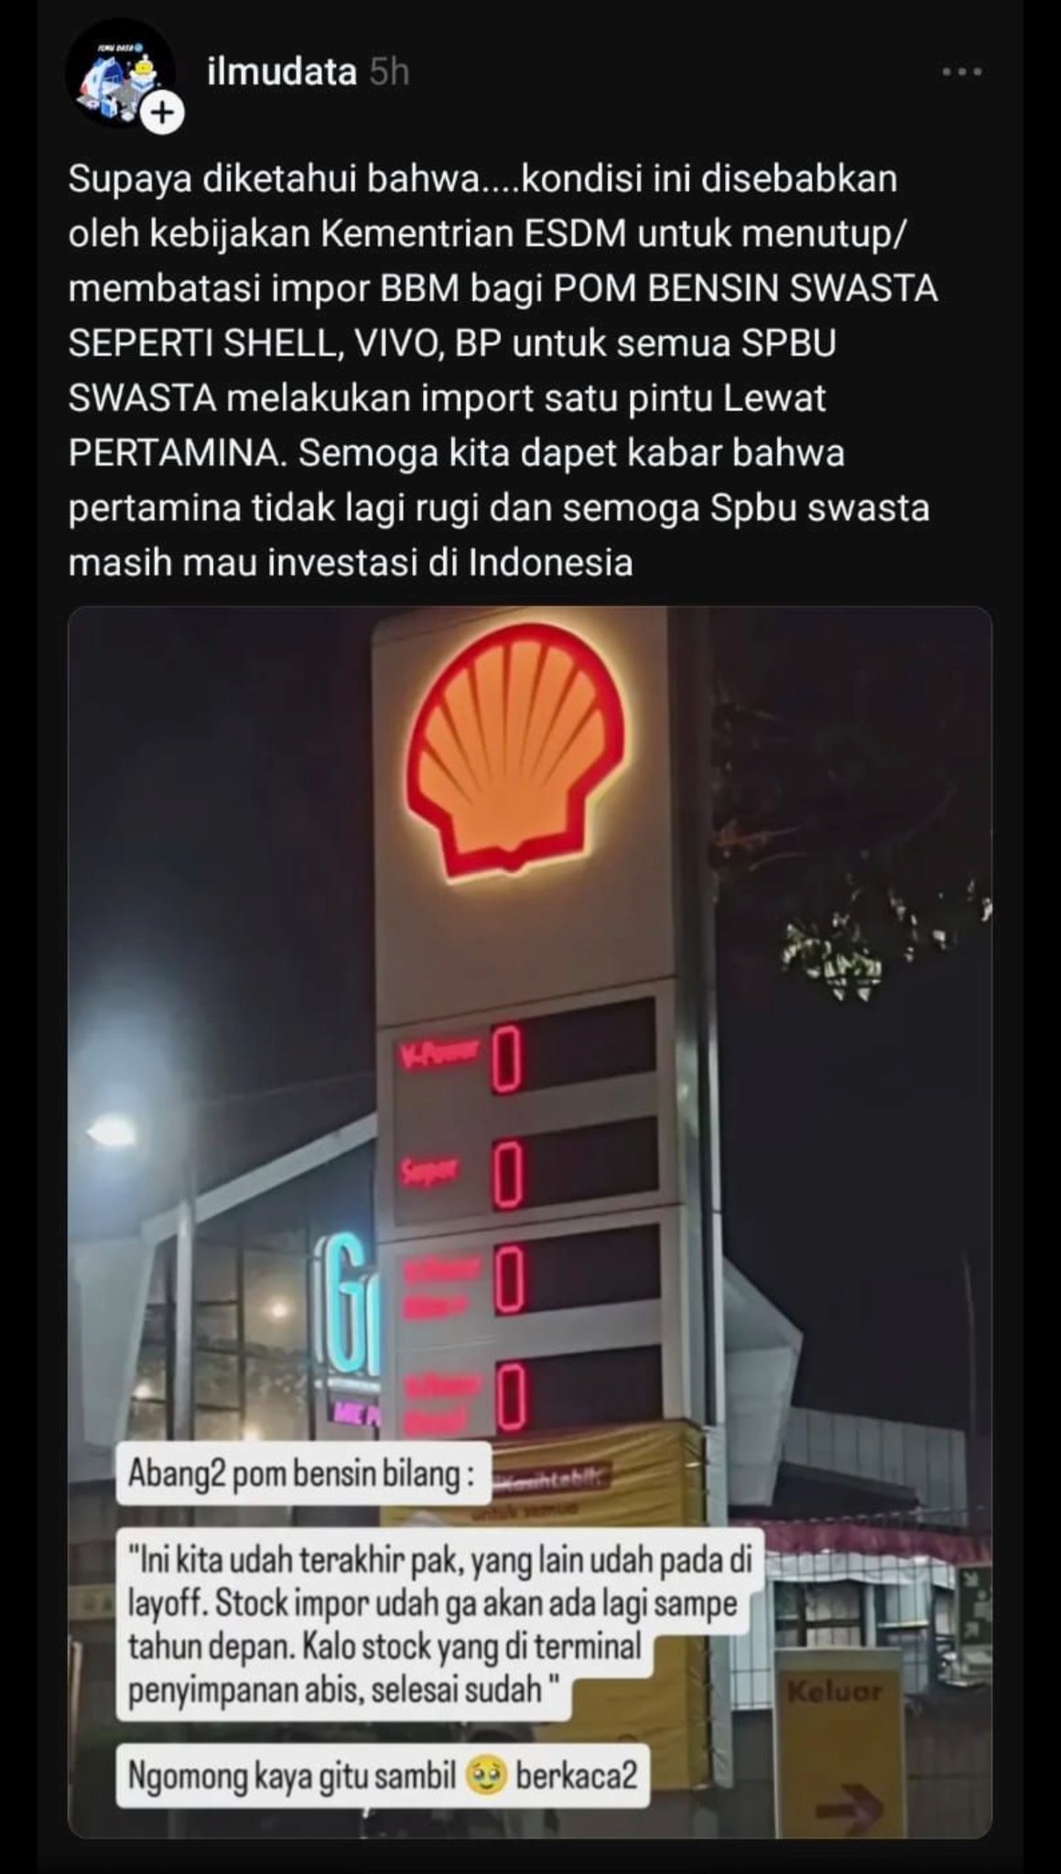1061x1874 pixels.
Task: Open the ilmudata username link
Action: point(281,71)
